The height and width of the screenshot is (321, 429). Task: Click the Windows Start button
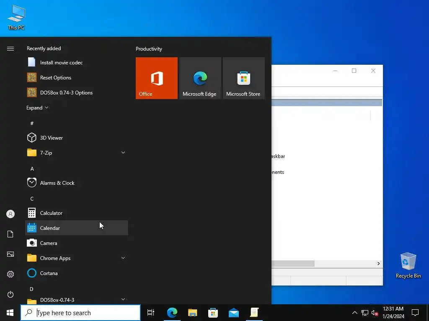[x=10, y=313]
